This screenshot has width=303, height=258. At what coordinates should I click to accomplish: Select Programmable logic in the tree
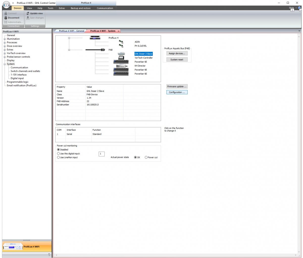(x=18, y=82)
